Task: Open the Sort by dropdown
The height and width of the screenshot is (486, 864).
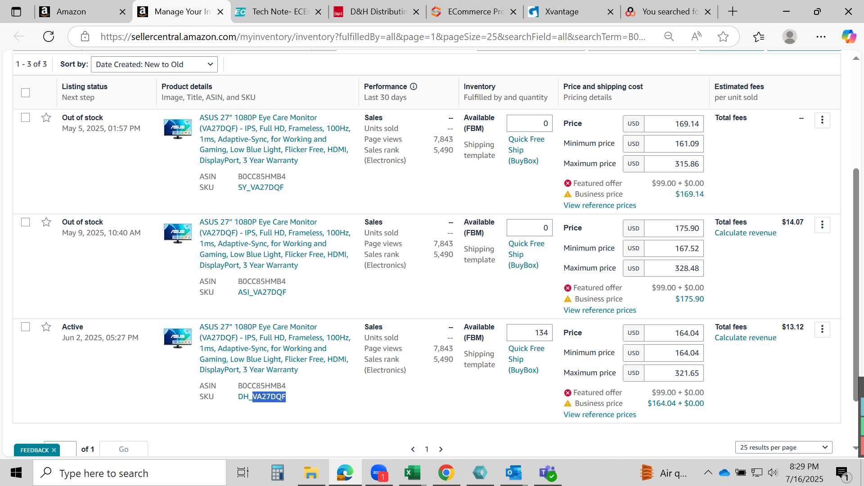Action: [x=154, y=64]
